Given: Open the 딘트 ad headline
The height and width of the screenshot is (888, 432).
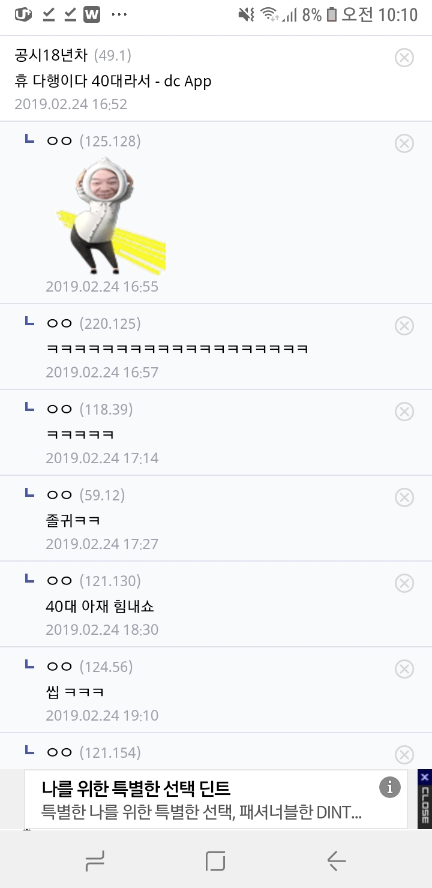Looking at the screenshot, I should click(x=137, y=788).
